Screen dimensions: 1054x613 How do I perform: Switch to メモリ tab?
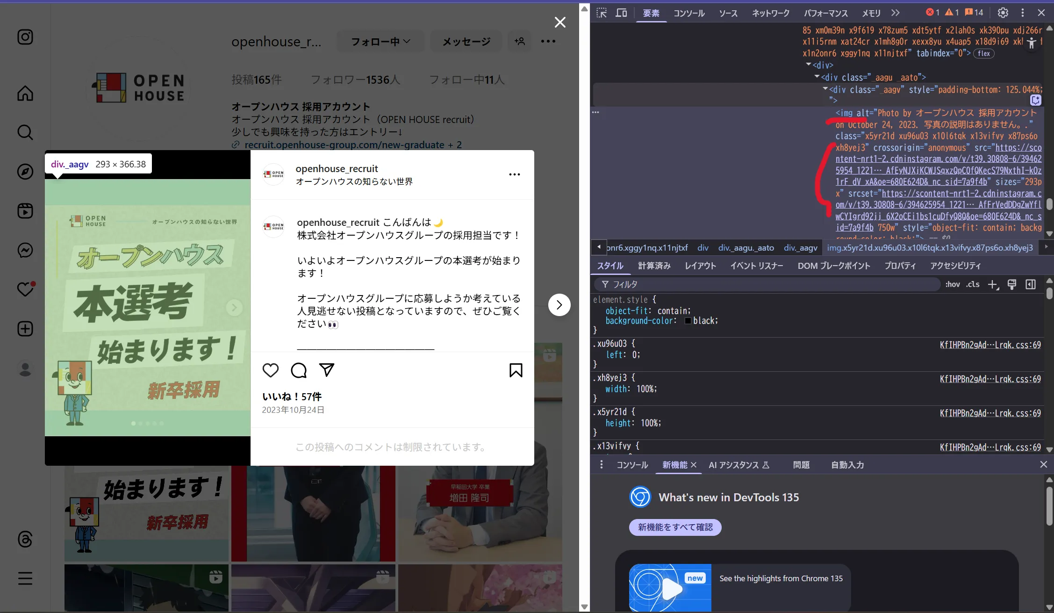coord(871,13)
